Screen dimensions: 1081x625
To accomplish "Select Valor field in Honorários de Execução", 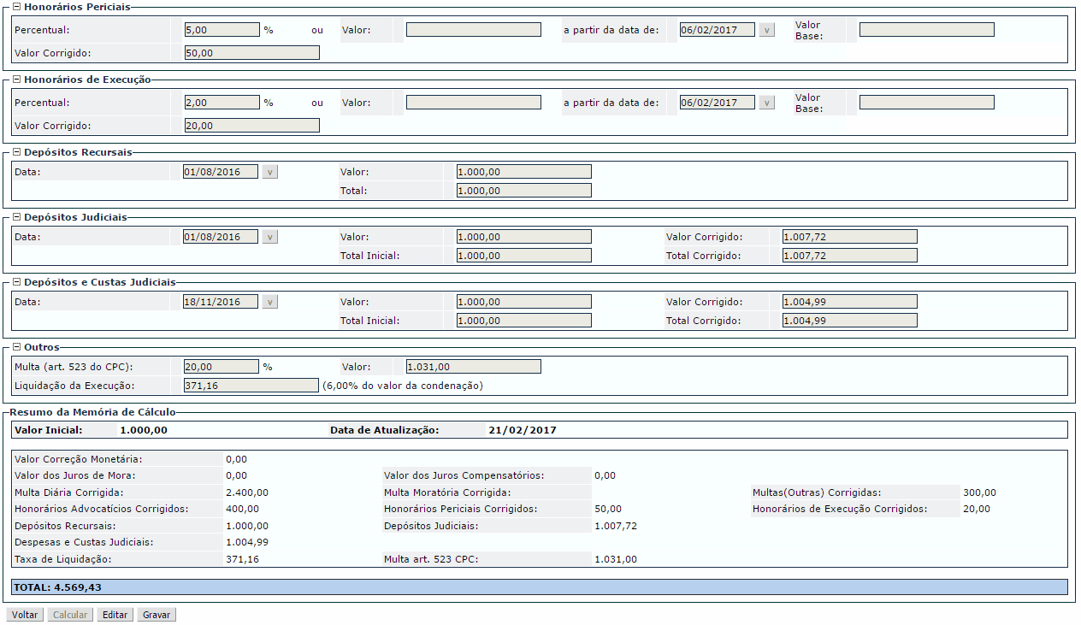I will (474, 103).
